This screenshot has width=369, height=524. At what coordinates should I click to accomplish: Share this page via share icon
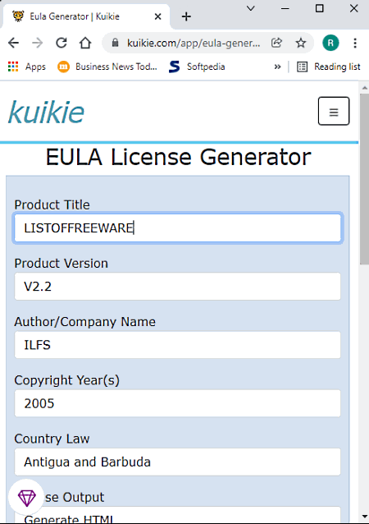point(276,43)
